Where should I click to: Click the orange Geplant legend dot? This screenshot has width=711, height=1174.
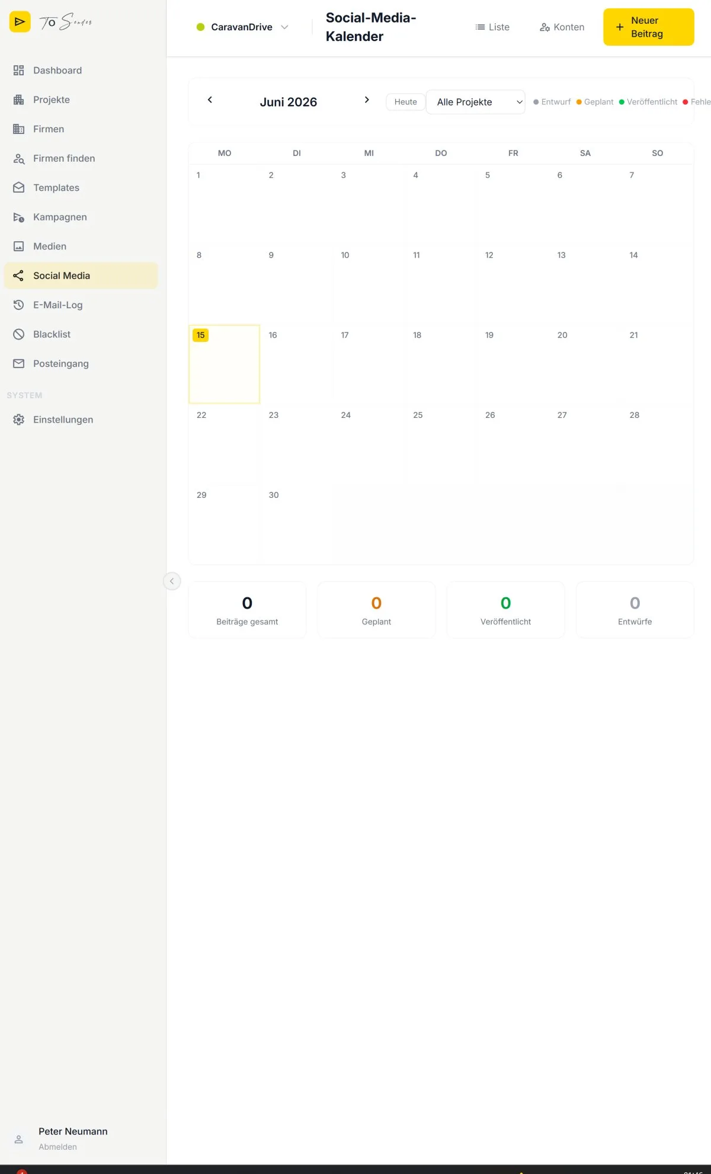point(579,102)
